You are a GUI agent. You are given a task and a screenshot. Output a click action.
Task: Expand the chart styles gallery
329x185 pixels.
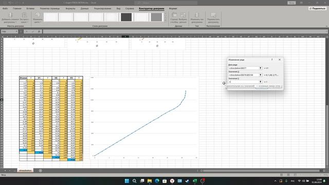pyautogui.click(x=166, y=21)
